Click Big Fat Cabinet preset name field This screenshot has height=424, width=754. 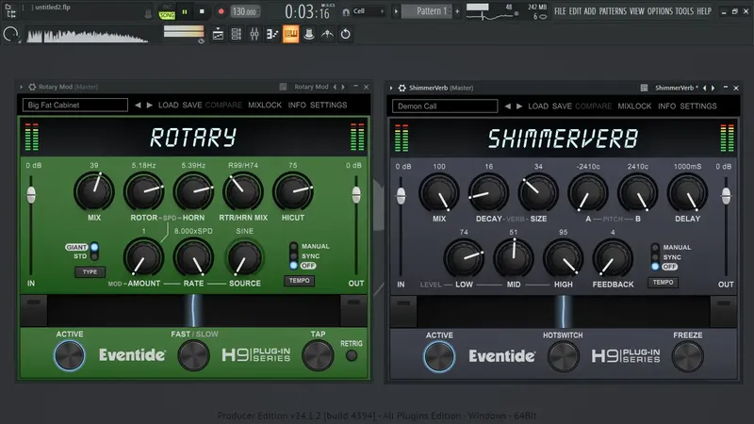coord(75,105)
